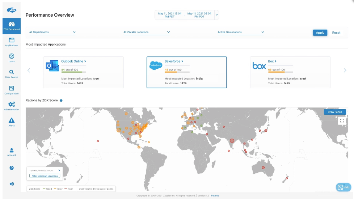This screenshot has width=354, height=199.
Task: Click info icon beside Regions by ZDX Score
Action: (x=61, y=100)
